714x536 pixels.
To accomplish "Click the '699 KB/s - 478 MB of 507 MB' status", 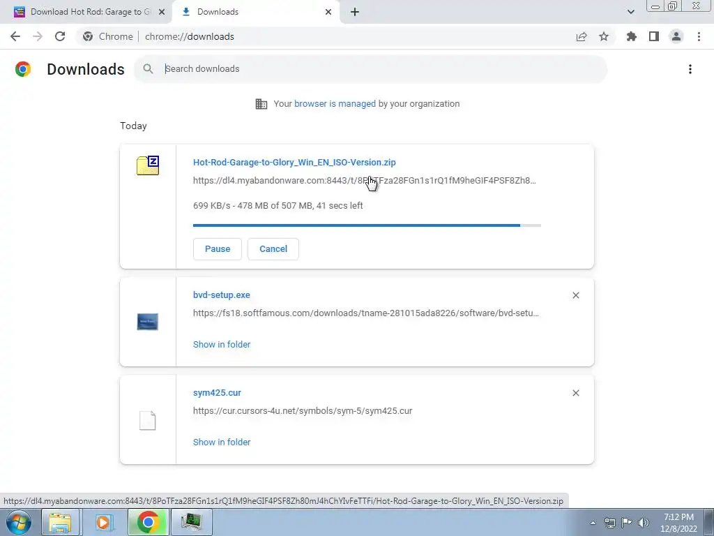I will pyautogui.click(x=278, y=206).
